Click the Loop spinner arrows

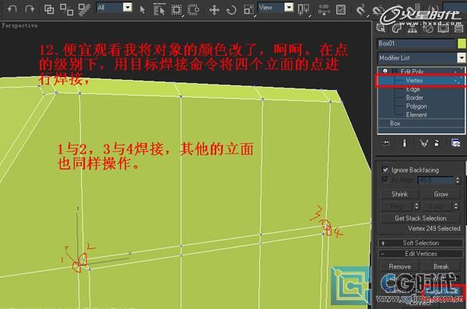[x=456, y=206]
